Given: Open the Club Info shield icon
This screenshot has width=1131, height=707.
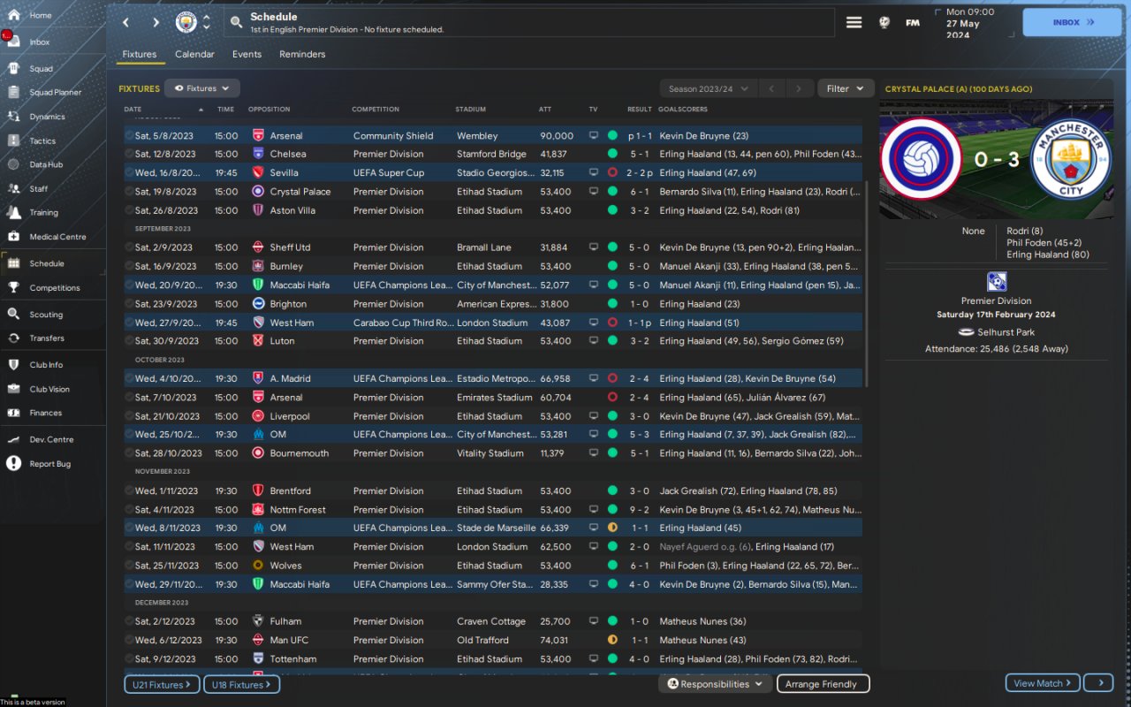Looking at the screenshot, I should (14, 364).
